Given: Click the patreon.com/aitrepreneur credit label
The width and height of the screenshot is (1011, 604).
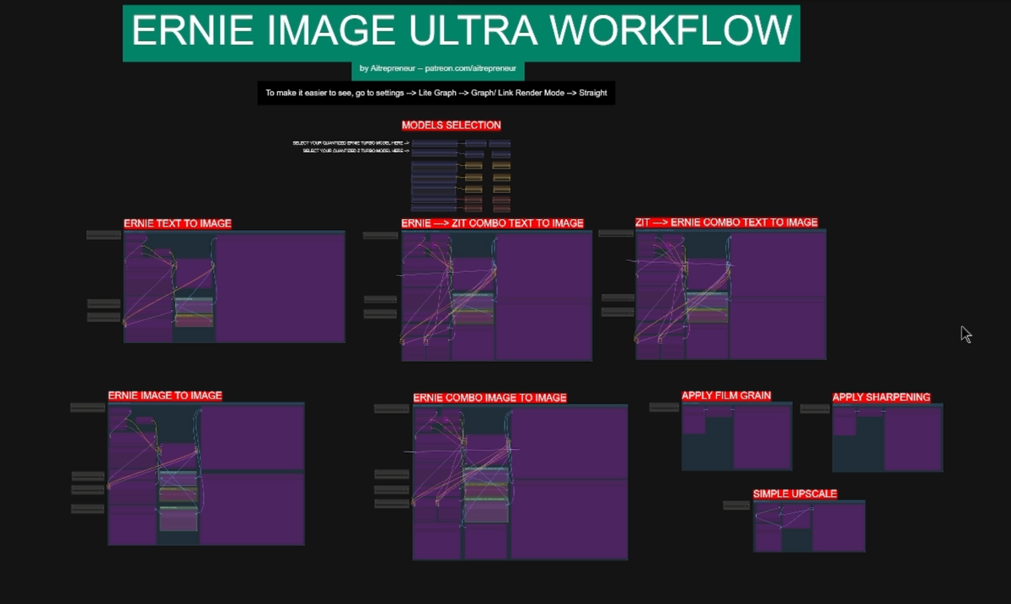Looking at the screenshot, I should pos(437,69).
